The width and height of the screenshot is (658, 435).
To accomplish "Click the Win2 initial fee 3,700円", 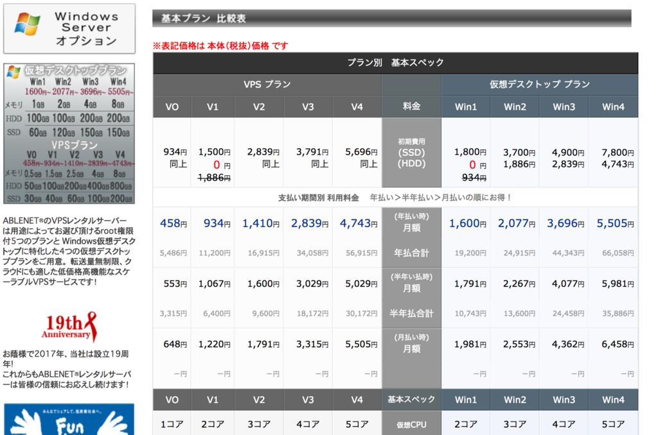I will [x=519, y=153].
